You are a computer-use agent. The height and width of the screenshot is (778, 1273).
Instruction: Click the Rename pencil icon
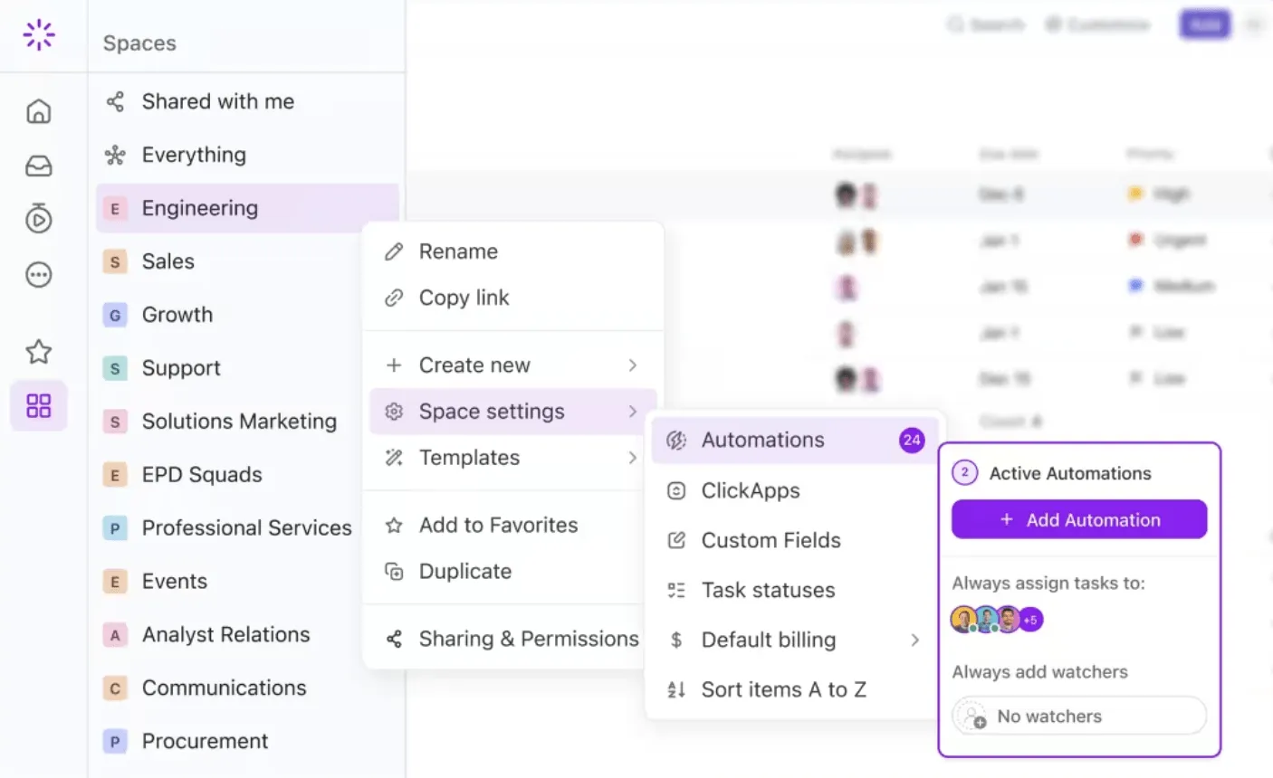pos(394,251)
